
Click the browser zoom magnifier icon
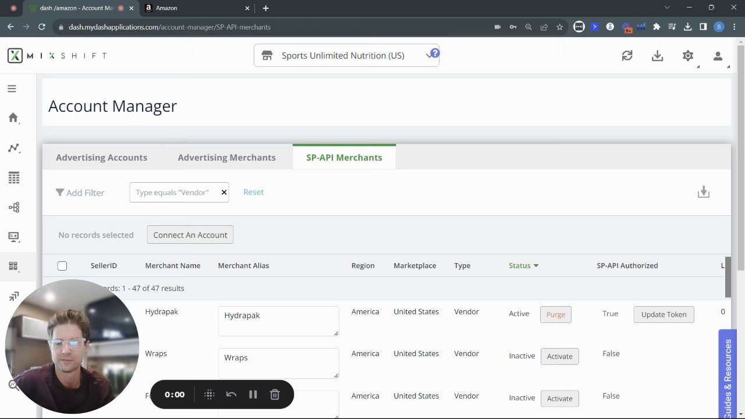[x=528, y=27]
